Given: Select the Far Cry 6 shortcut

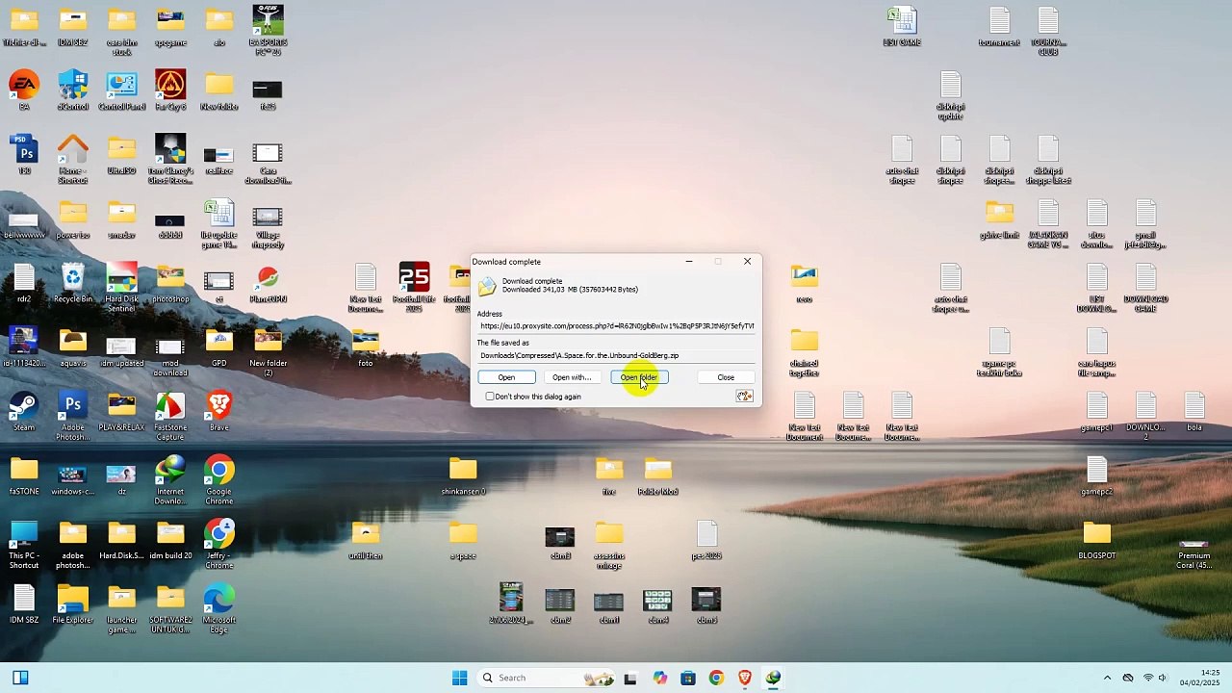Looking at the screenshot, I should (170, 90).
